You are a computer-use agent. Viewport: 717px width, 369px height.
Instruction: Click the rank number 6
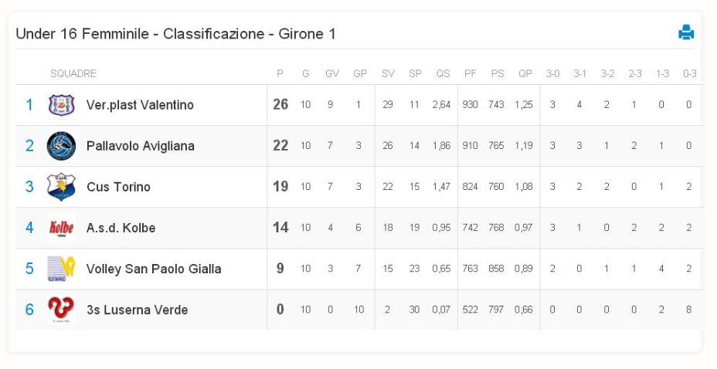pyautogui.click(x=29, y=310)
